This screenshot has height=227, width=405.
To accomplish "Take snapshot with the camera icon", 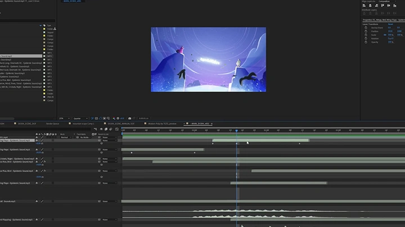I will point(130,118).
